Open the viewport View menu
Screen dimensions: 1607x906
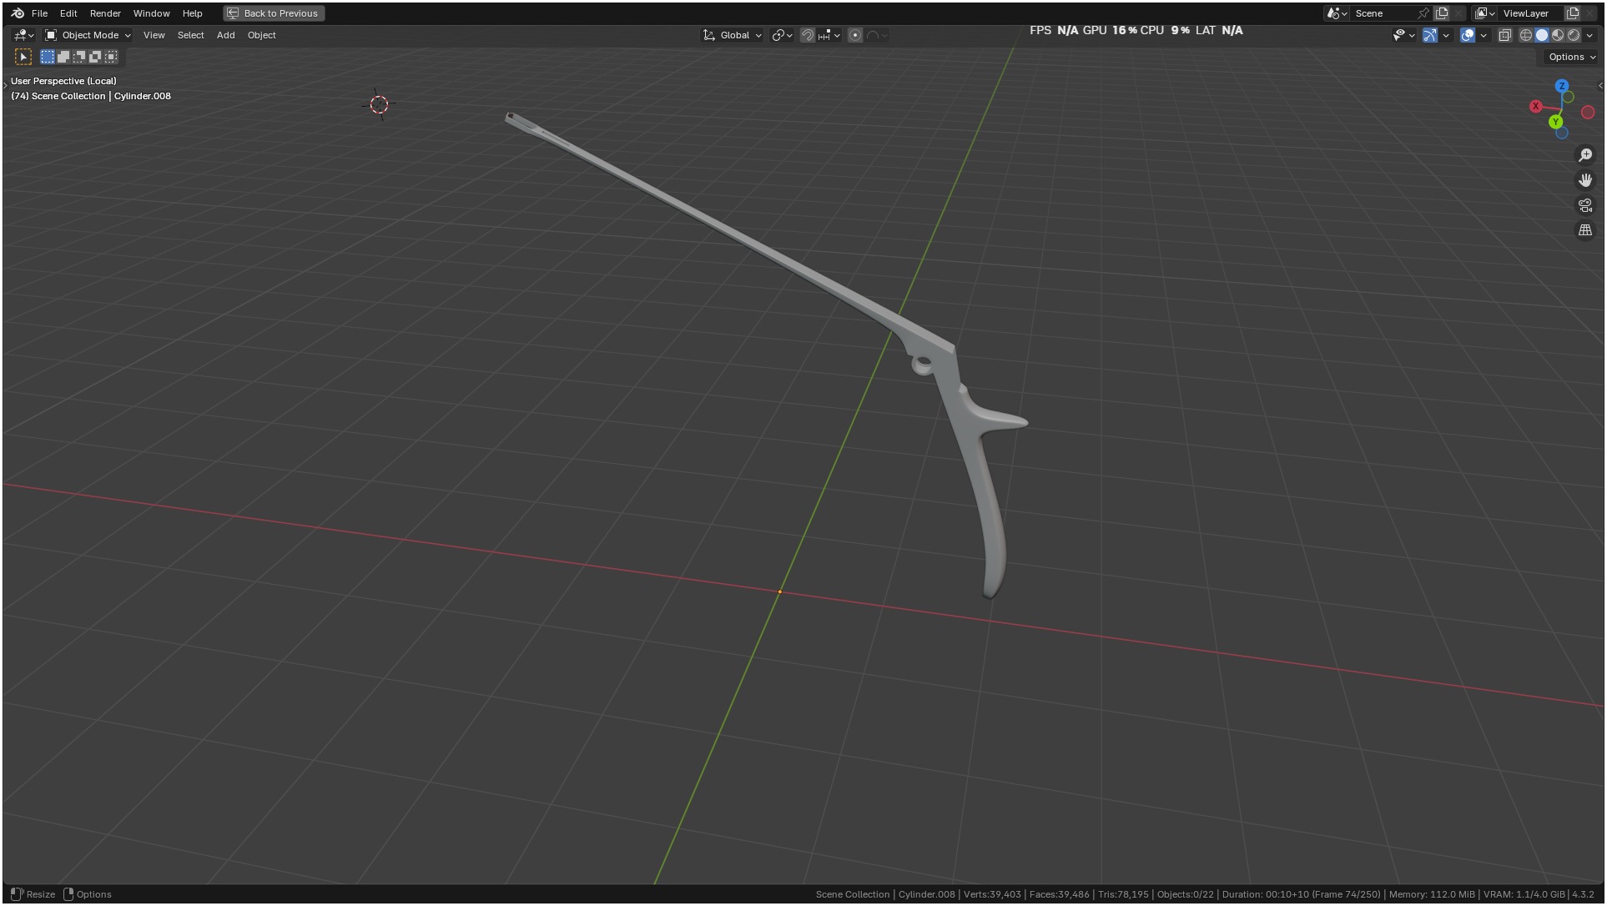[154, 35]
